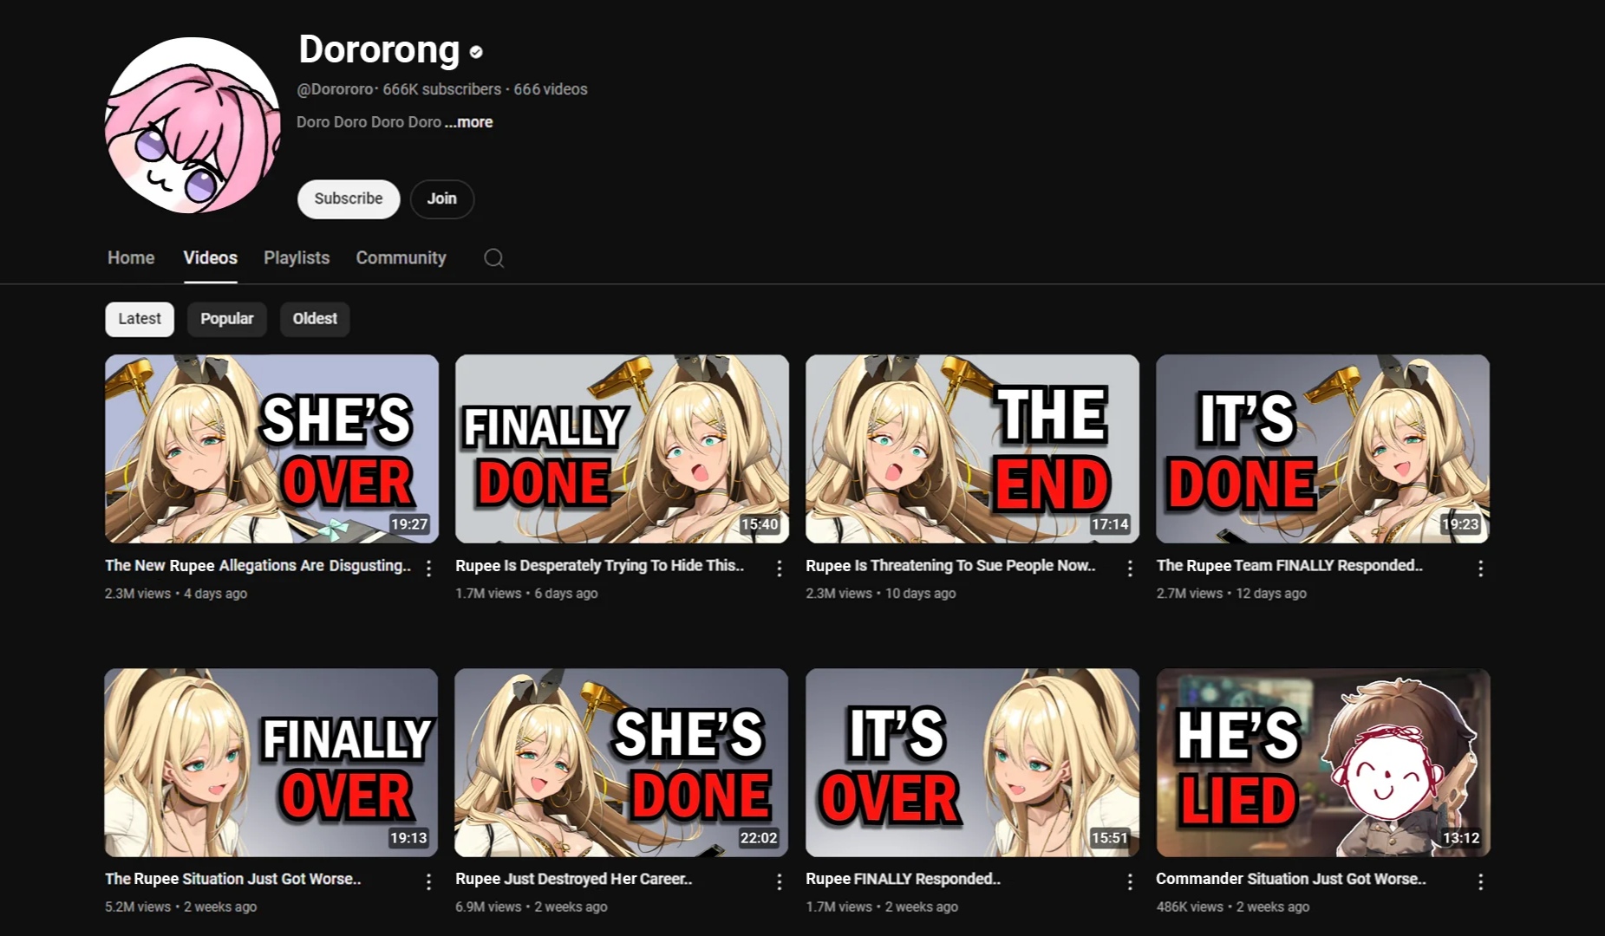This screenshot has width=1605, height=936.
Task: Play the 'SHE'S OVER' thumbnail video
Action: point(271,449)
